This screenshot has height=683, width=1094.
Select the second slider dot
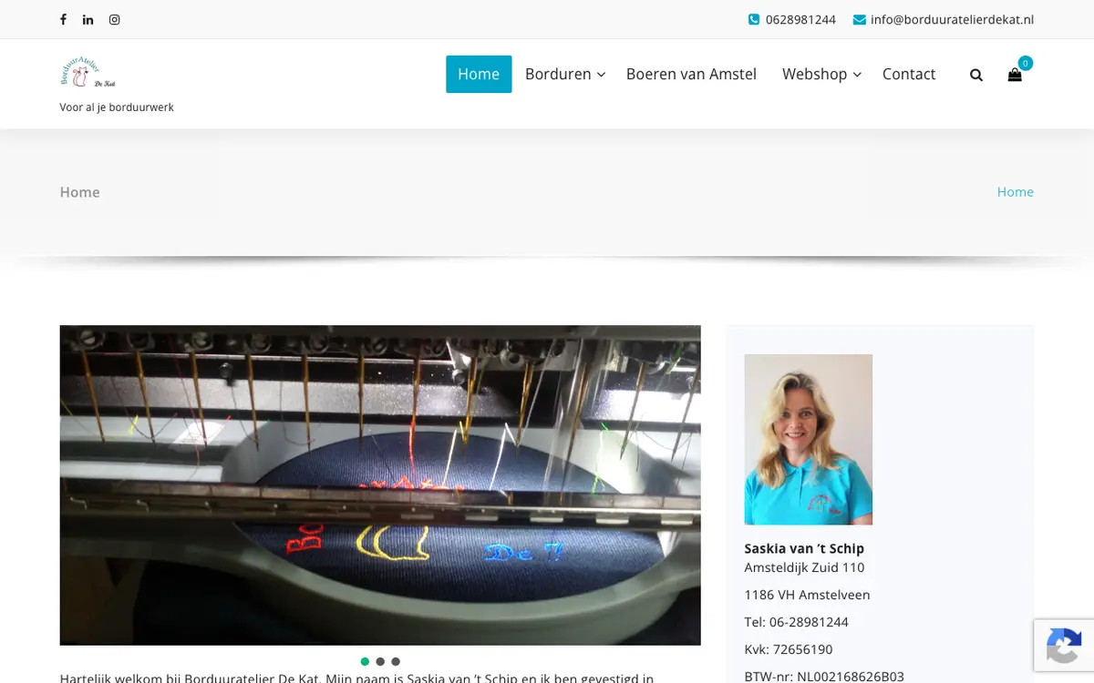pos(380,662)
